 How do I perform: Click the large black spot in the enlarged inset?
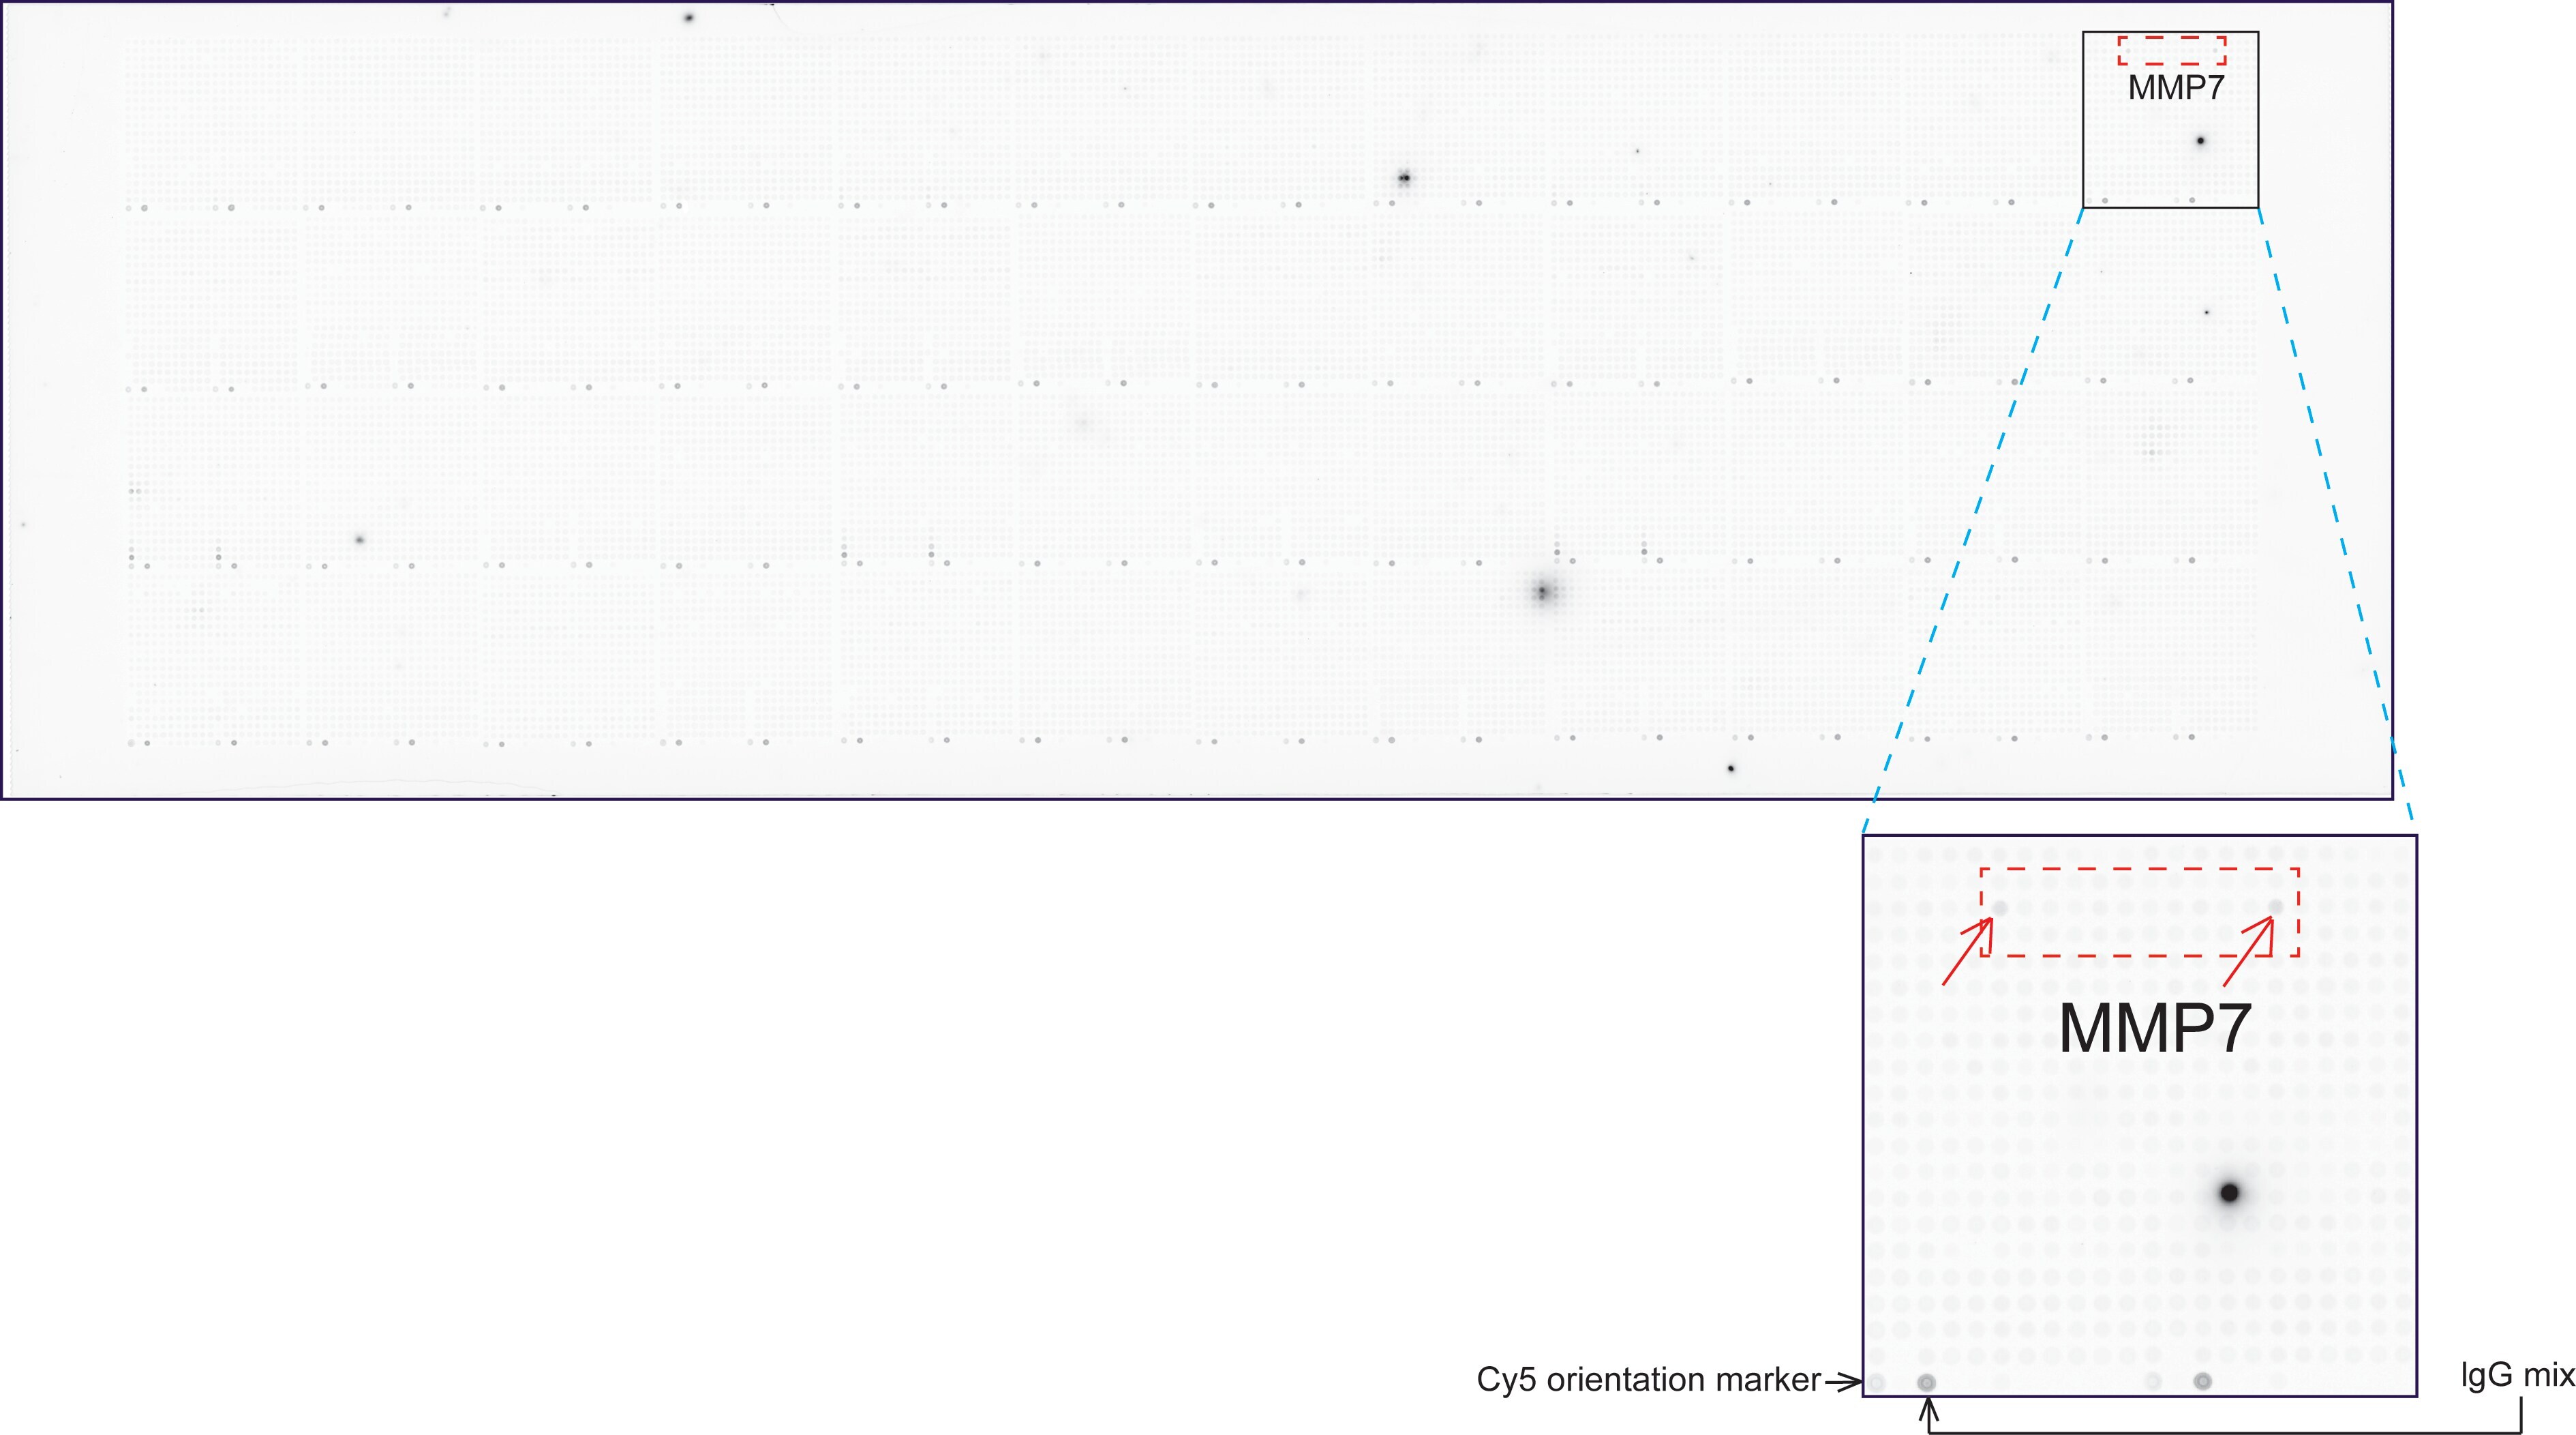coord(2229,1193)
